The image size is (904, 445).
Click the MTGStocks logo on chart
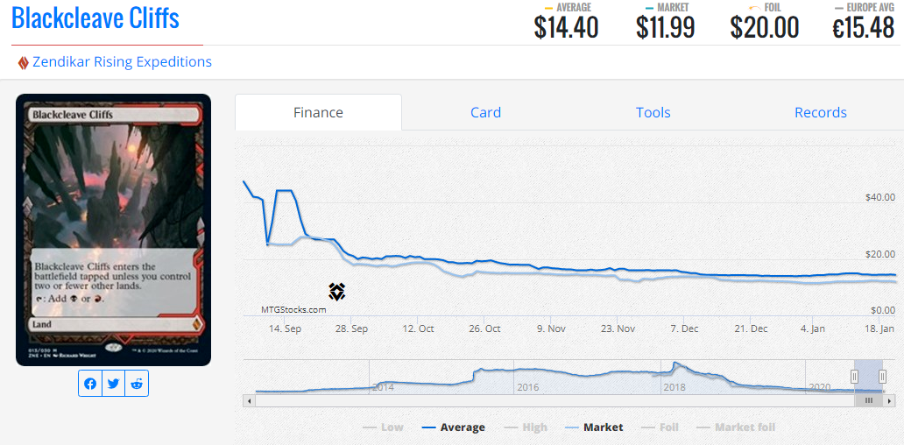[x=337, y=292]
